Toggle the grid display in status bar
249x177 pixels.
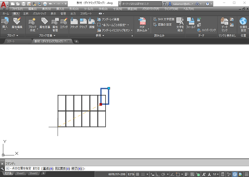pyautogui.click(x=137, y=174)
